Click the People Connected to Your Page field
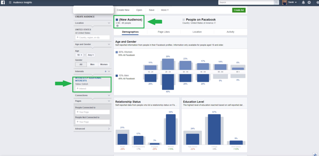 point(92,112)
